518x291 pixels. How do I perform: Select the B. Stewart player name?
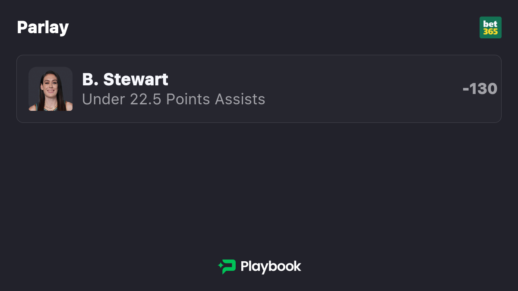coord(125,79)
